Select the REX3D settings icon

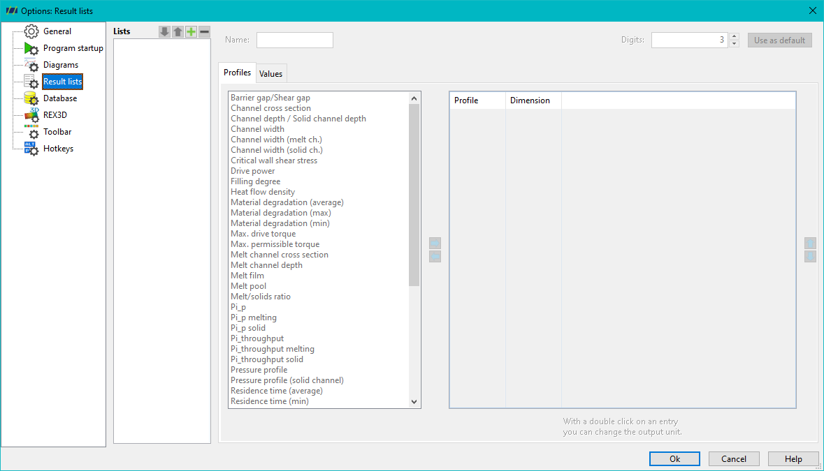point(31,115)
